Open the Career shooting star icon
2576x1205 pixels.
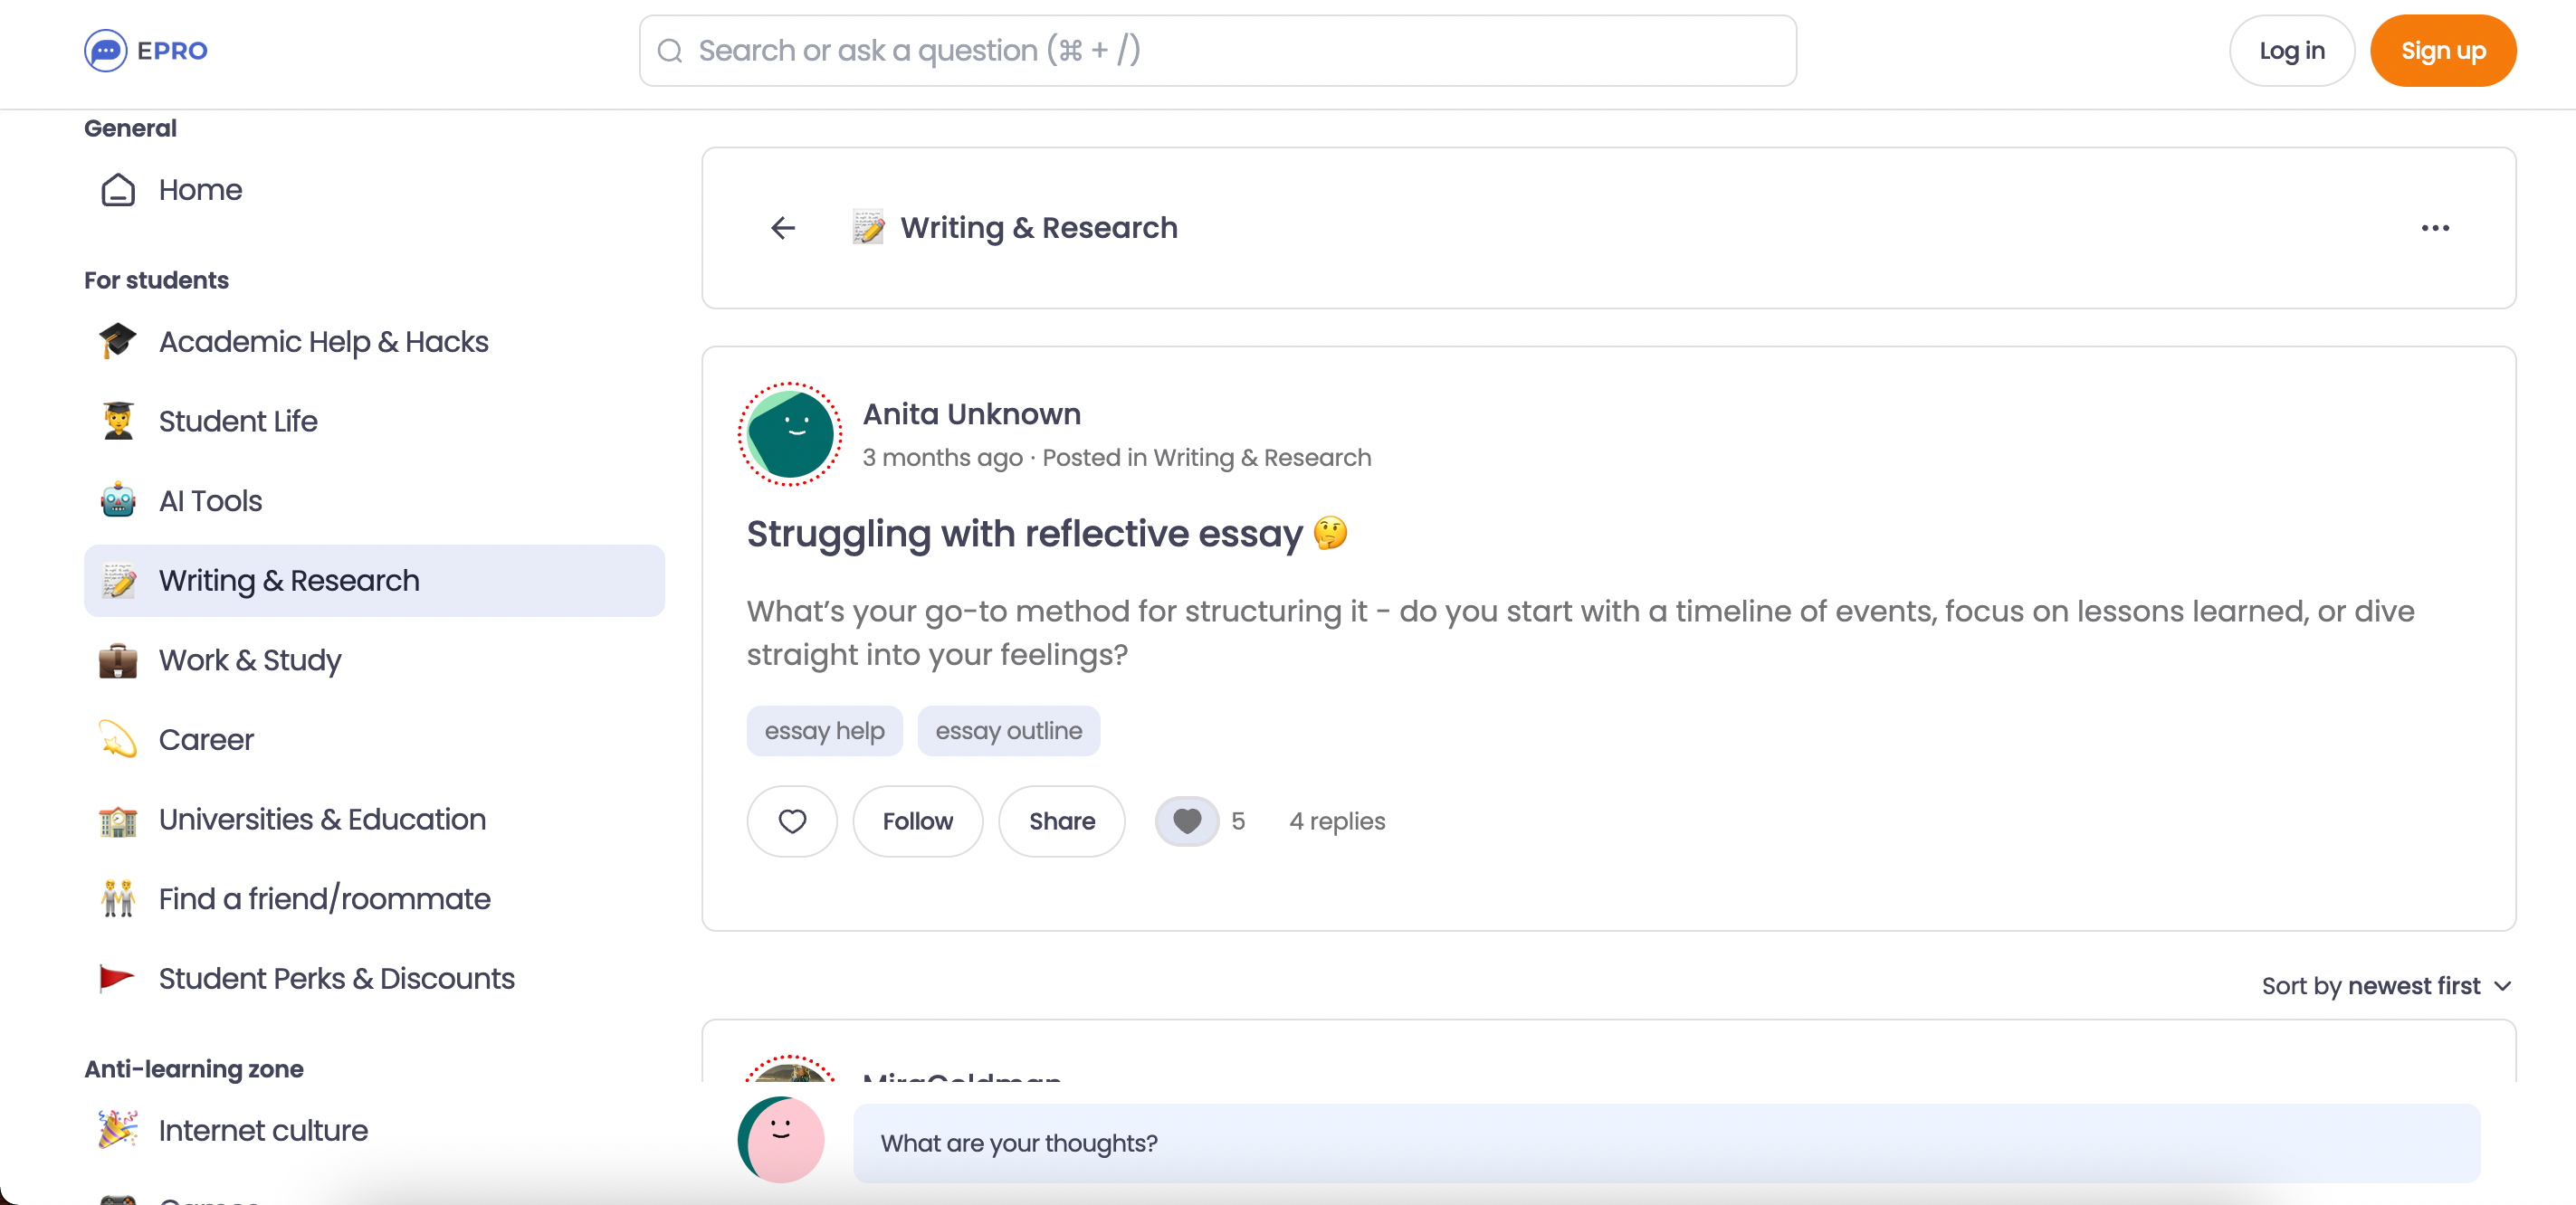[117, 739]
